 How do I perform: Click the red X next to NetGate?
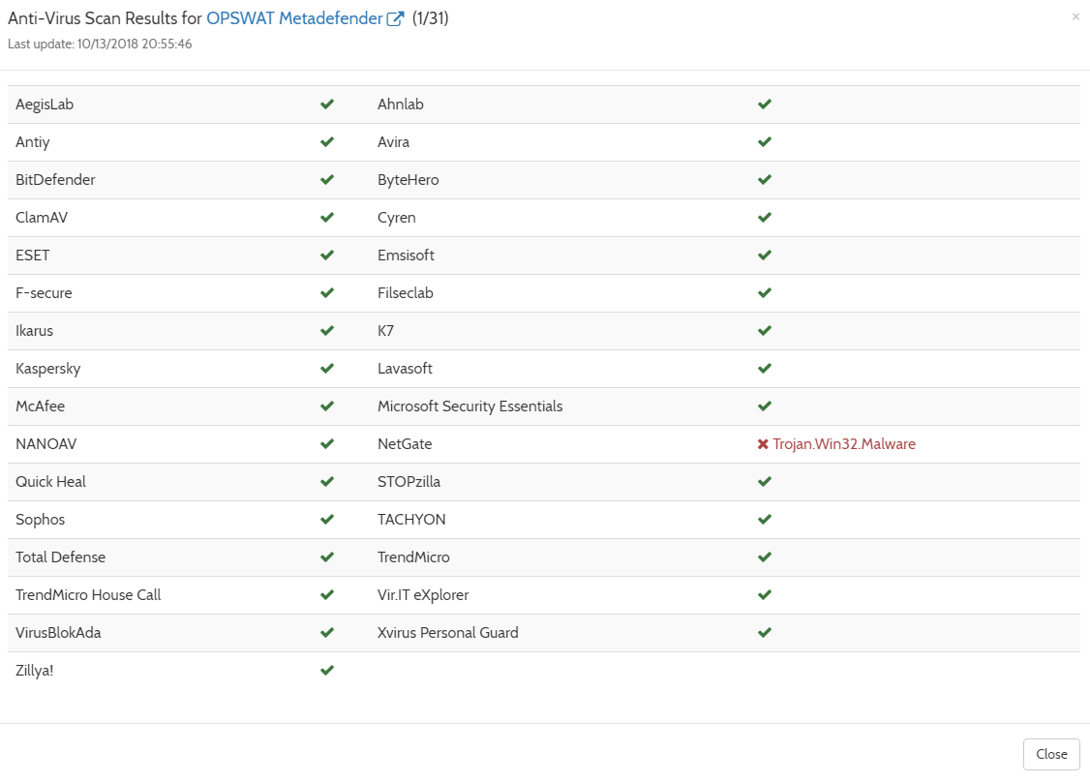[763, 444]
